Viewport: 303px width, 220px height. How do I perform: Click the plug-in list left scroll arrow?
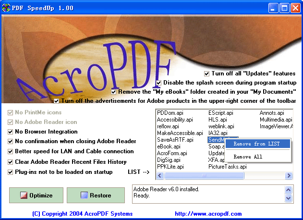click(x=160, y=175)
